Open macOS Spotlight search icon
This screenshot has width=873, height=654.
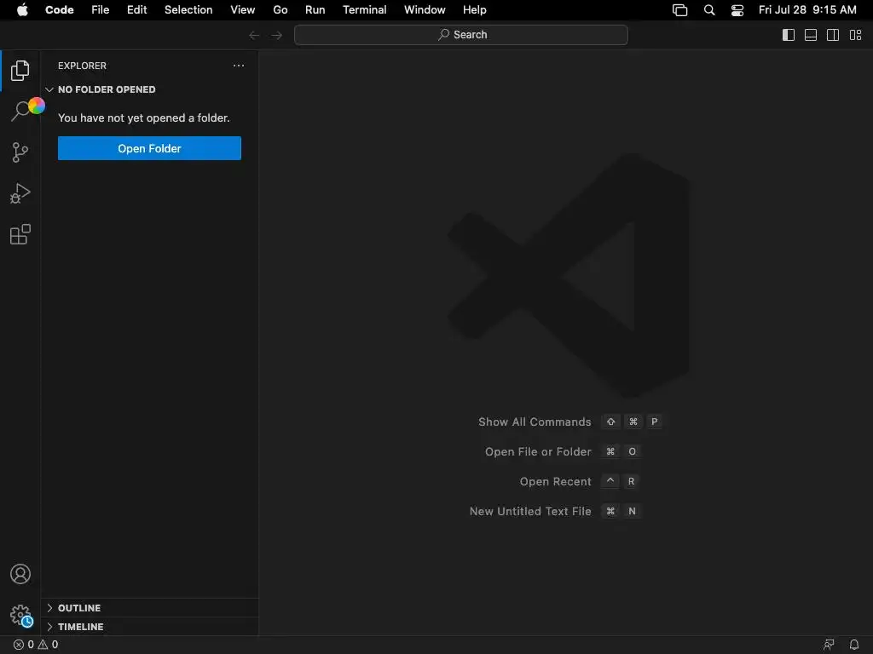point(709,10)
